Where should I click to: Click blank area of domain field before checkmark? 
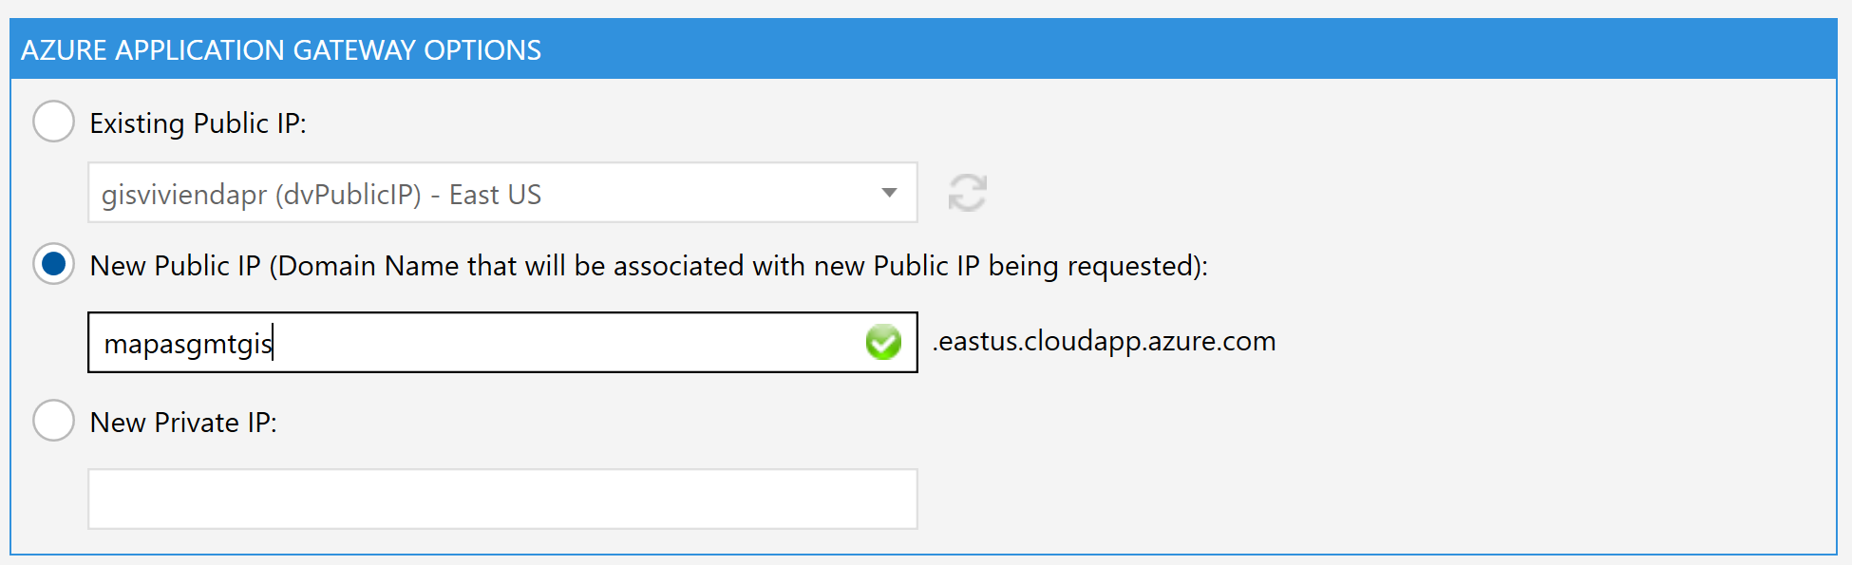pos(570,342)
